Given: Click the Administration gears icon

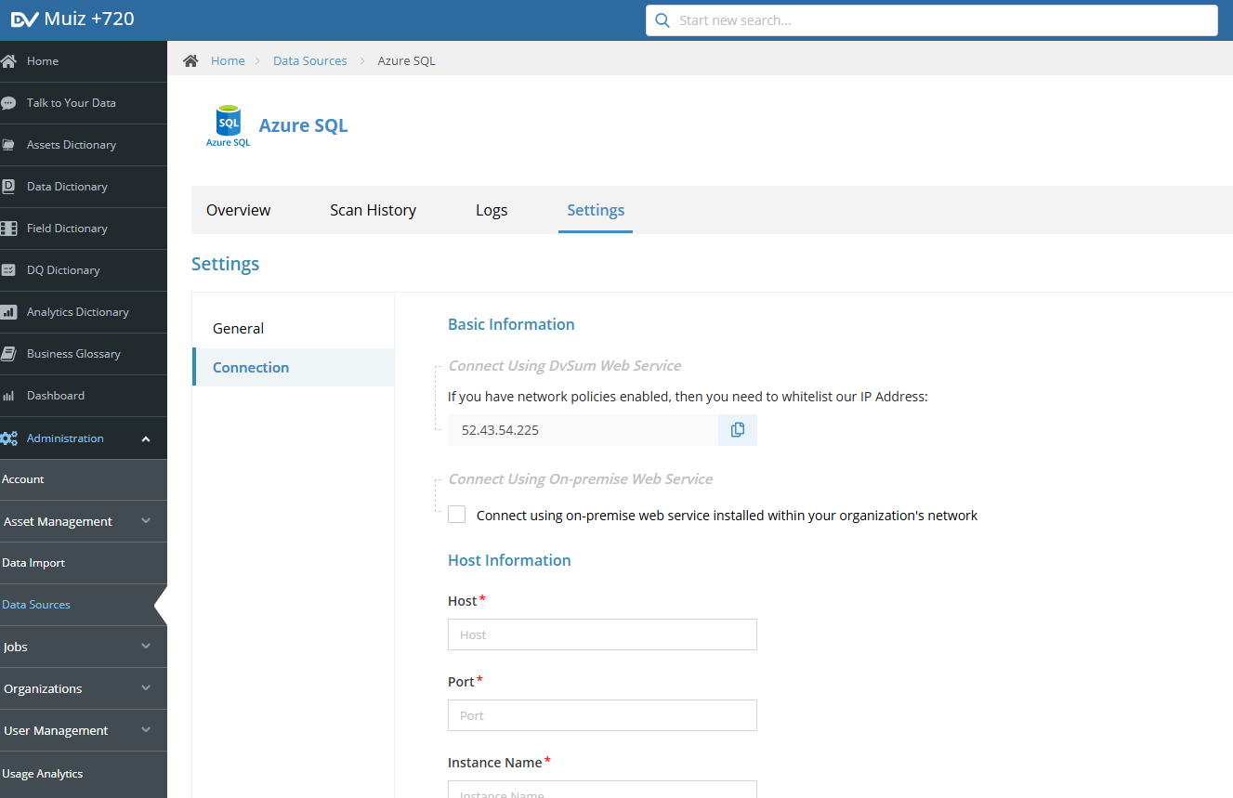Looking at the screenshot, I should [9, 438].
